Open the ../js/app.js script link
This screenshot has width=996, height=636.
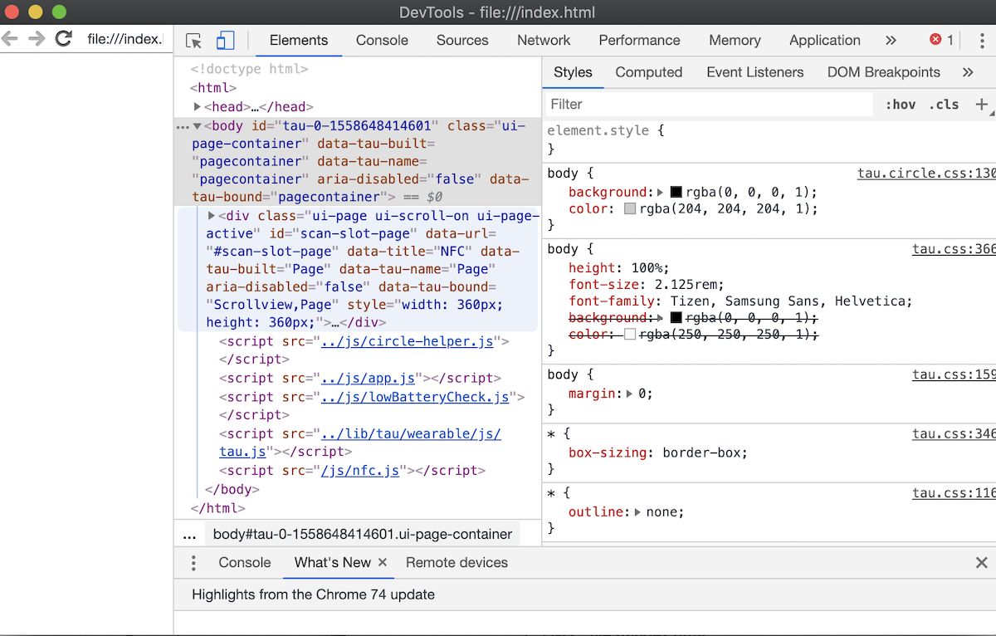(369, 378)
